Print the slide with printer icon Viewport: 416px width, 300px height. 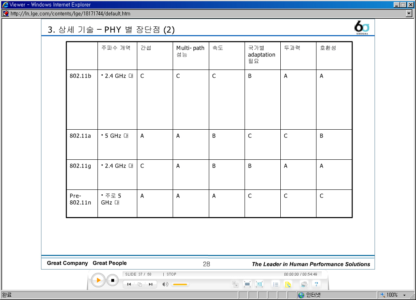coord(304,285)
